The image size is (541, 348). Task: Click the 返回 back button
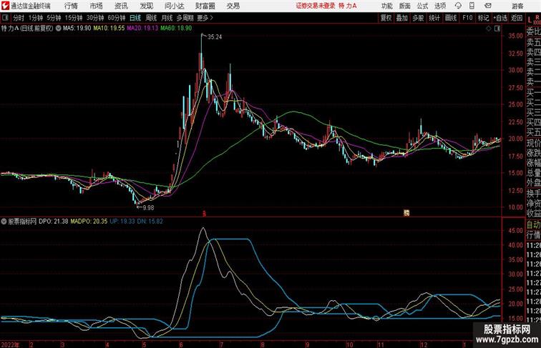[517, 18]
